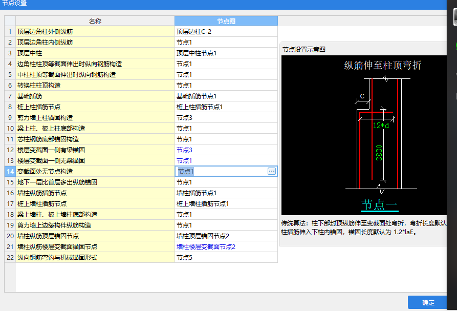Click the 顶层边柱C-2 cell
The image size is (457, 311).
226,31
